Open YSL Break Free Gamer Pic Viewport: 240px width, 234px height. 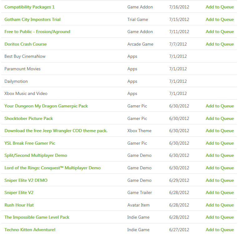[30, 143]
